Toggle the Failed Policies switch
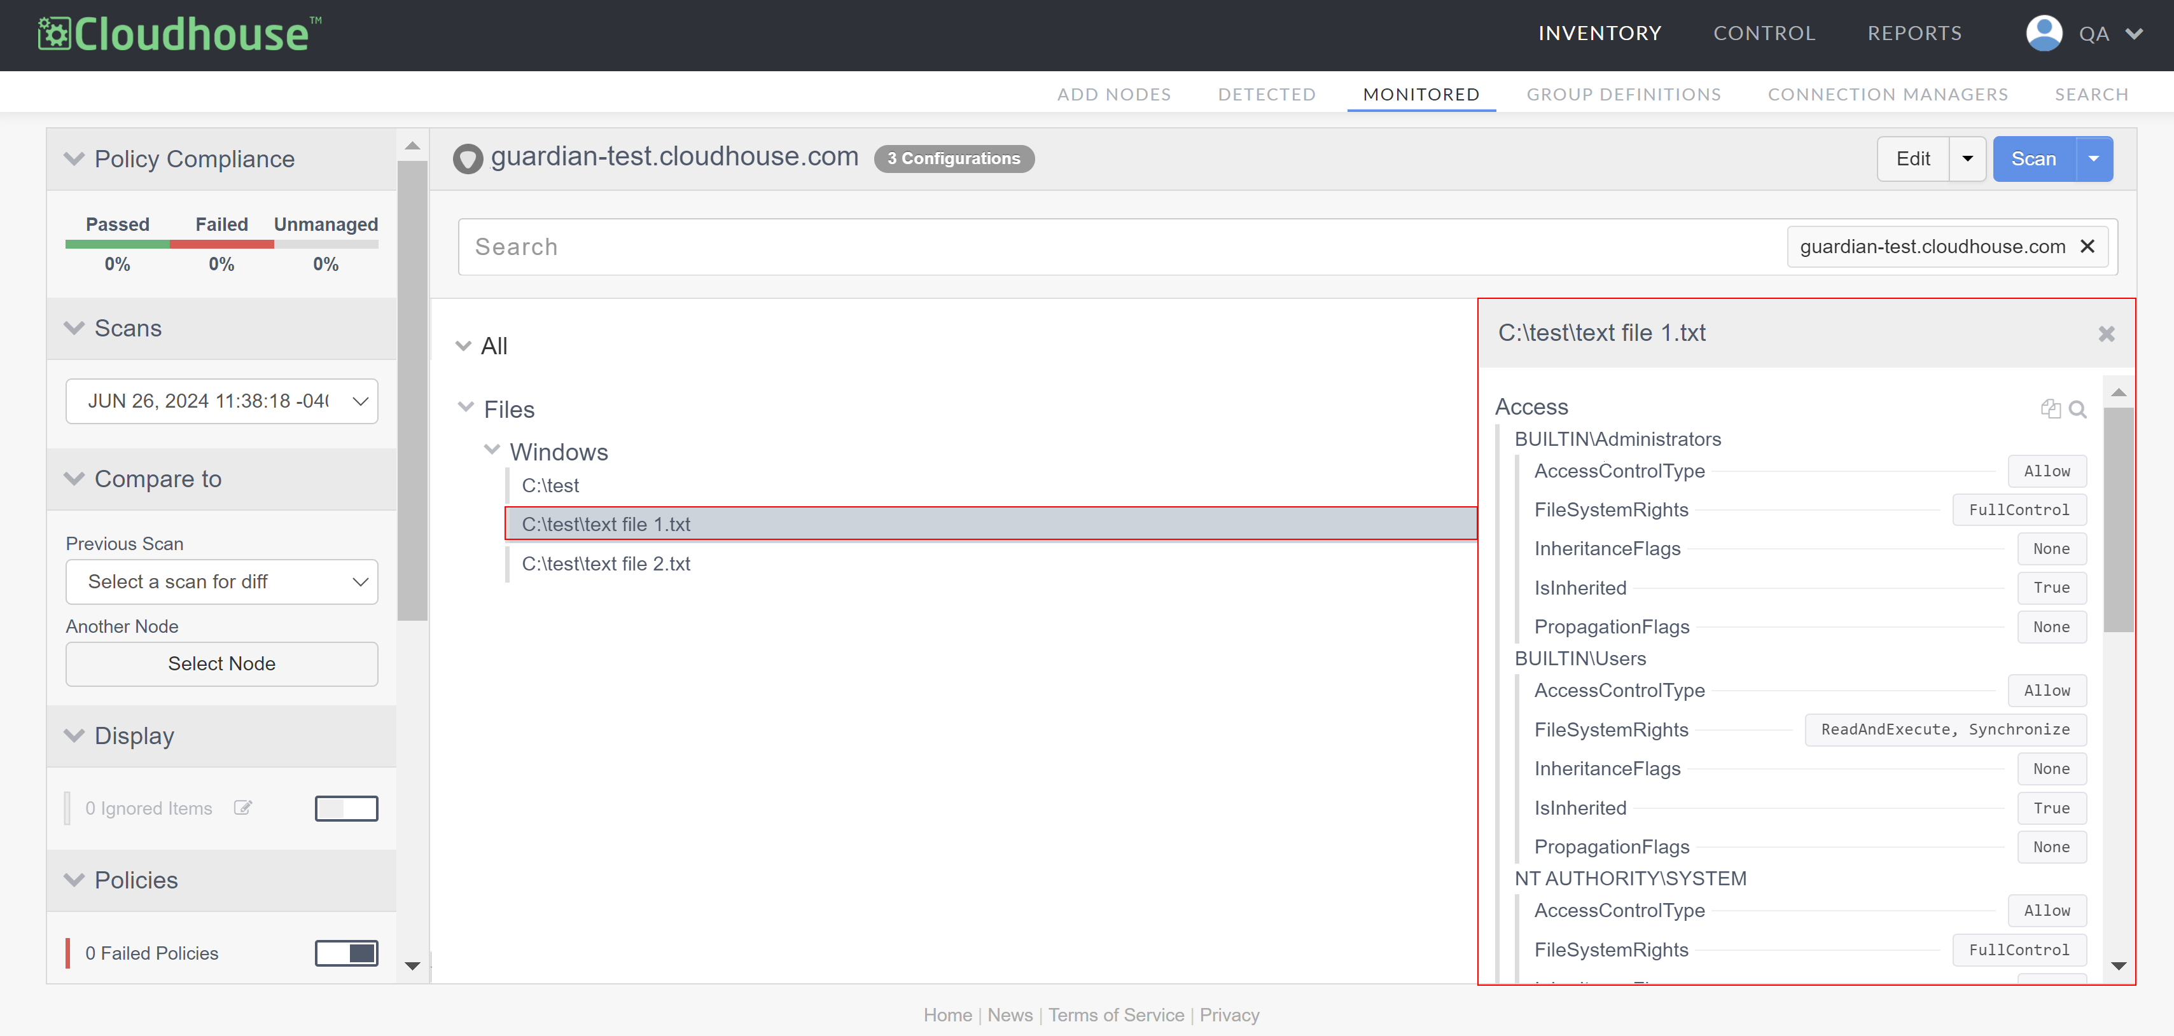Viewport: 2174px width, 1036px height. coord(346,953)
